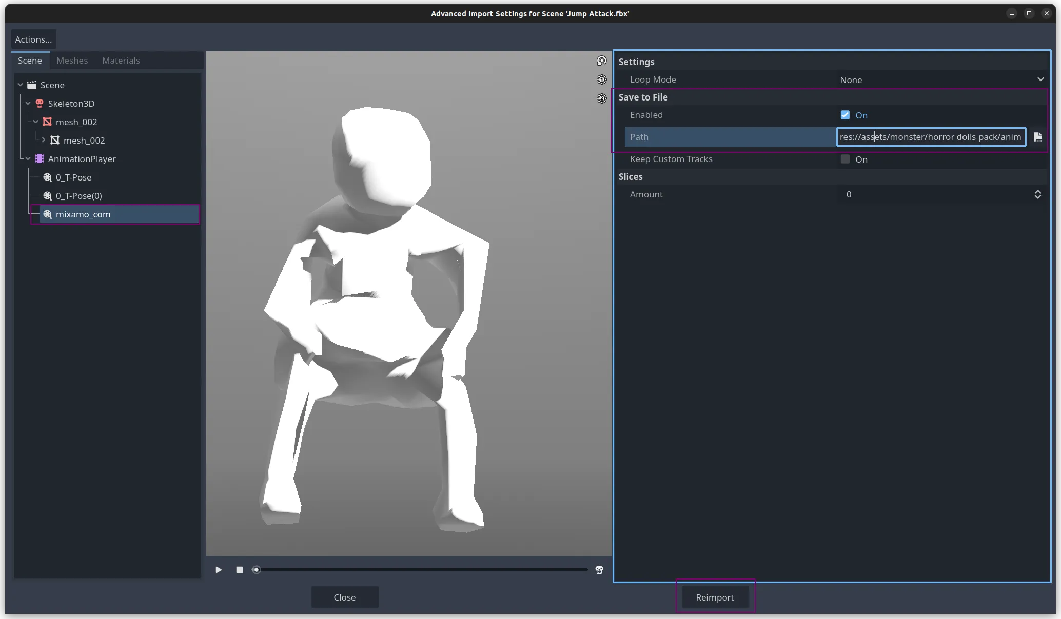Toggle skeleton display skull icon
Image resolution: width=1061 pixels, height=619 pixels.
[x=599, y=570]
